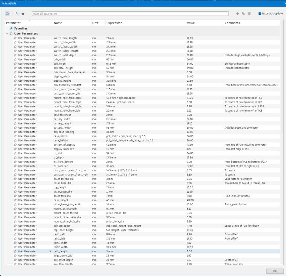Favorite star for base_height row
The image size is (286, 276).
(15, 200)
